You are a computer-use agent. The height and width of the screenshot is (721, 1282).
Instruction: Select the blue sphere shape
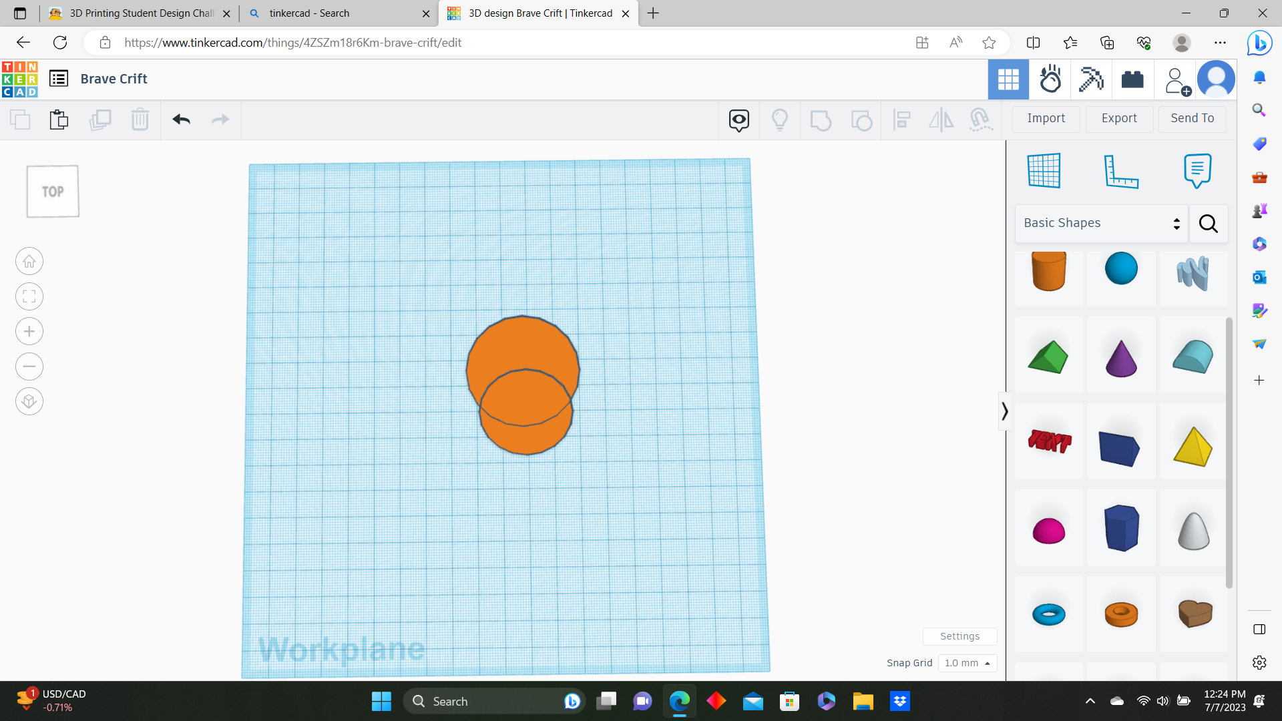click(x=1121, y=268)
